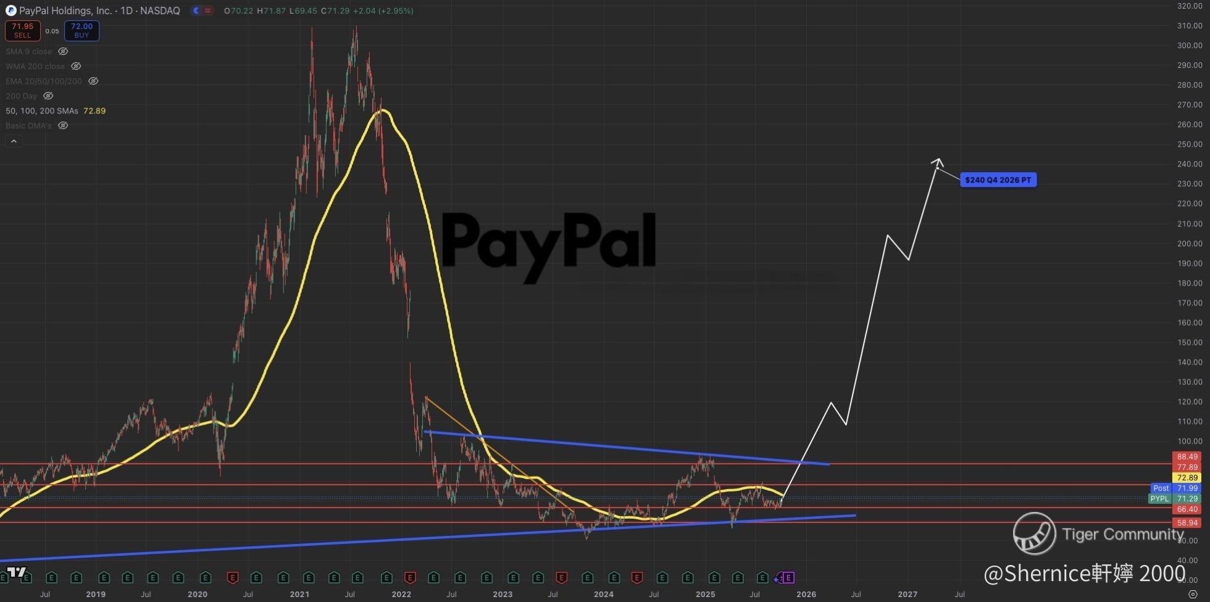Click the '200 Day' legend name

[x=22, y=96]
